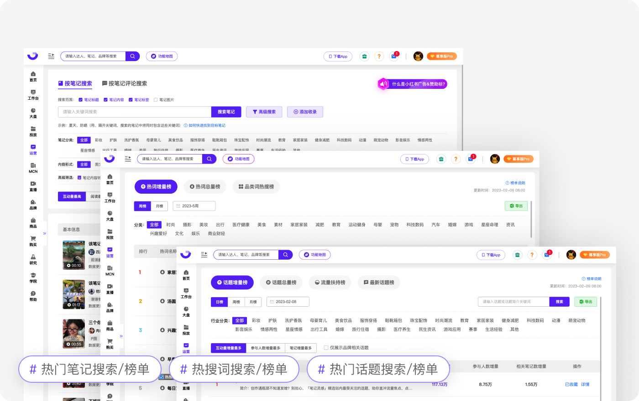Click the green toolbox icon in the note search window
Viewport: 639px width, 401px height.
[364, 57]
